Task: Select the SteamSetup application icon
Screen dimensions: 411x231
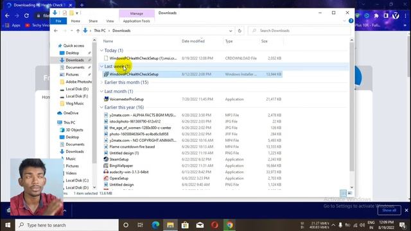Action: click(106, 159)
